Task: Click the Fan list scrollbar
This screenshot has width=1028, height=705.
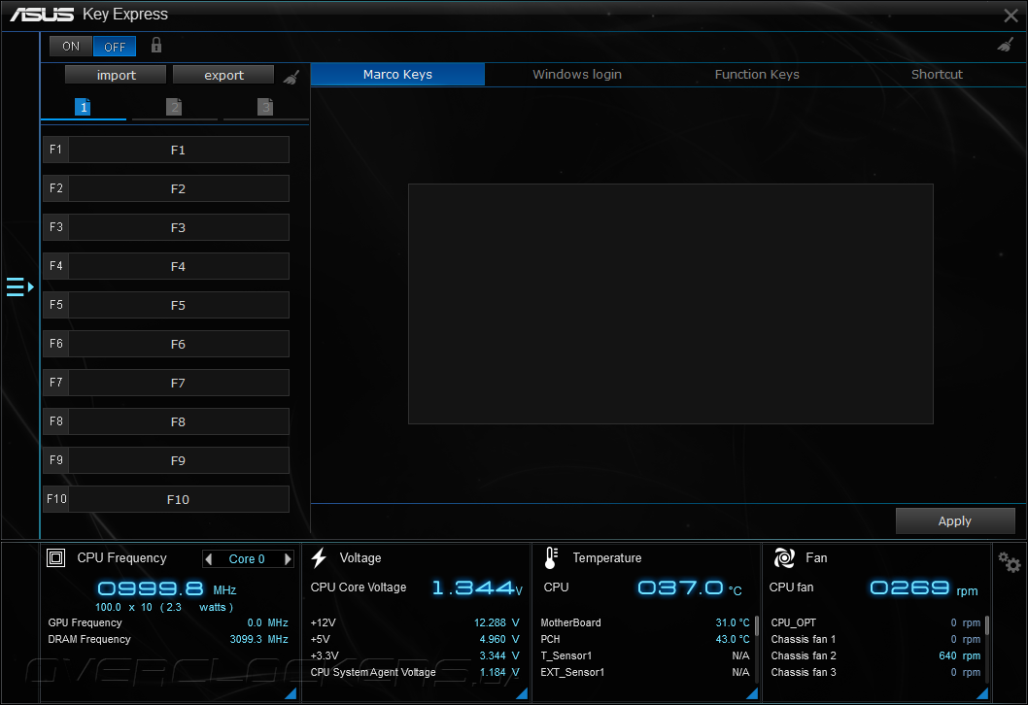Action: point(986,625)
